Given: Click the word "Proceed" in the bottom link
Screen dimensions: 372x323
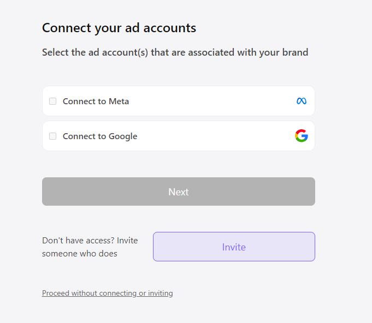Looking at the screenshot, I should tap(56, 293).
